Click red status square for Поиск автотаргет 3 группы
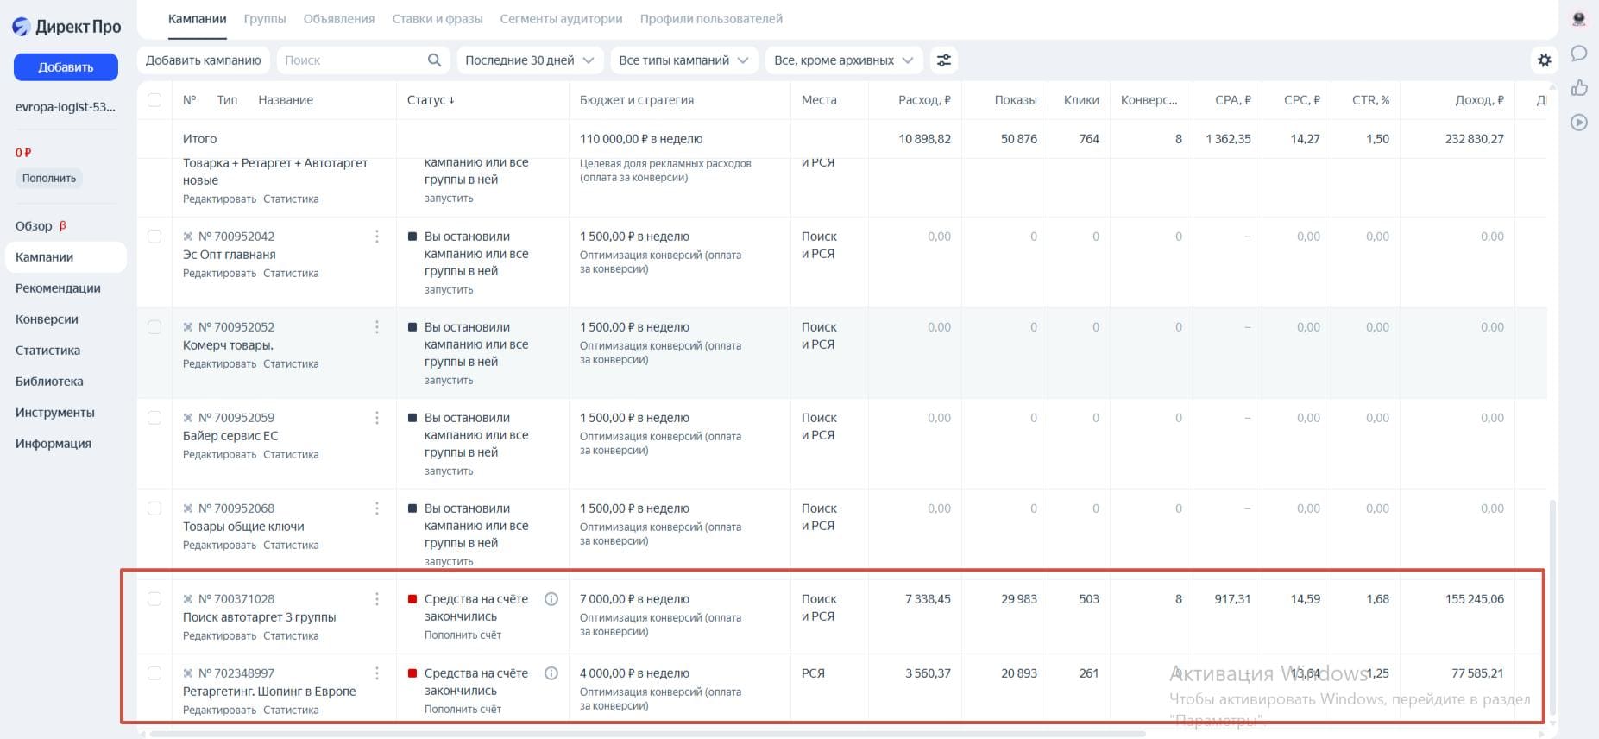This screenshot has height=739, width=1599. coord(412,599)
